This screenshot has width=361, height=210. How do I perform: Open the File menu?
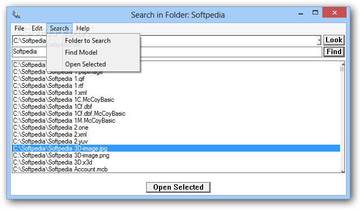pos(19,28)
